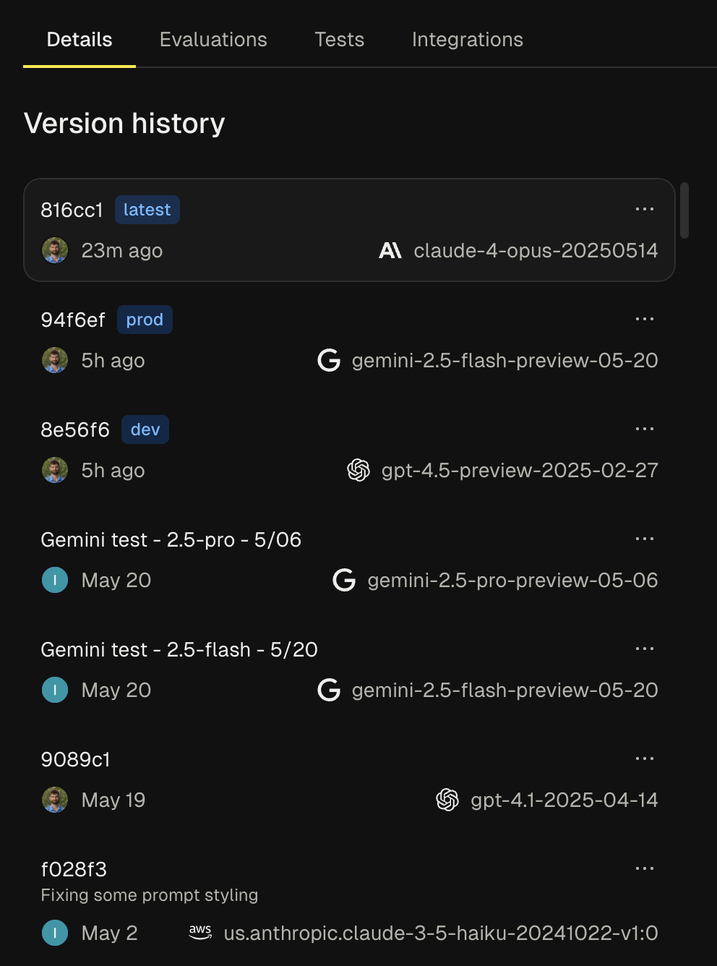Screen dimensions: 717x966
Task: Open the more options menu for 94f6ef
Action: pyautogui.click(x=644, y=320)
